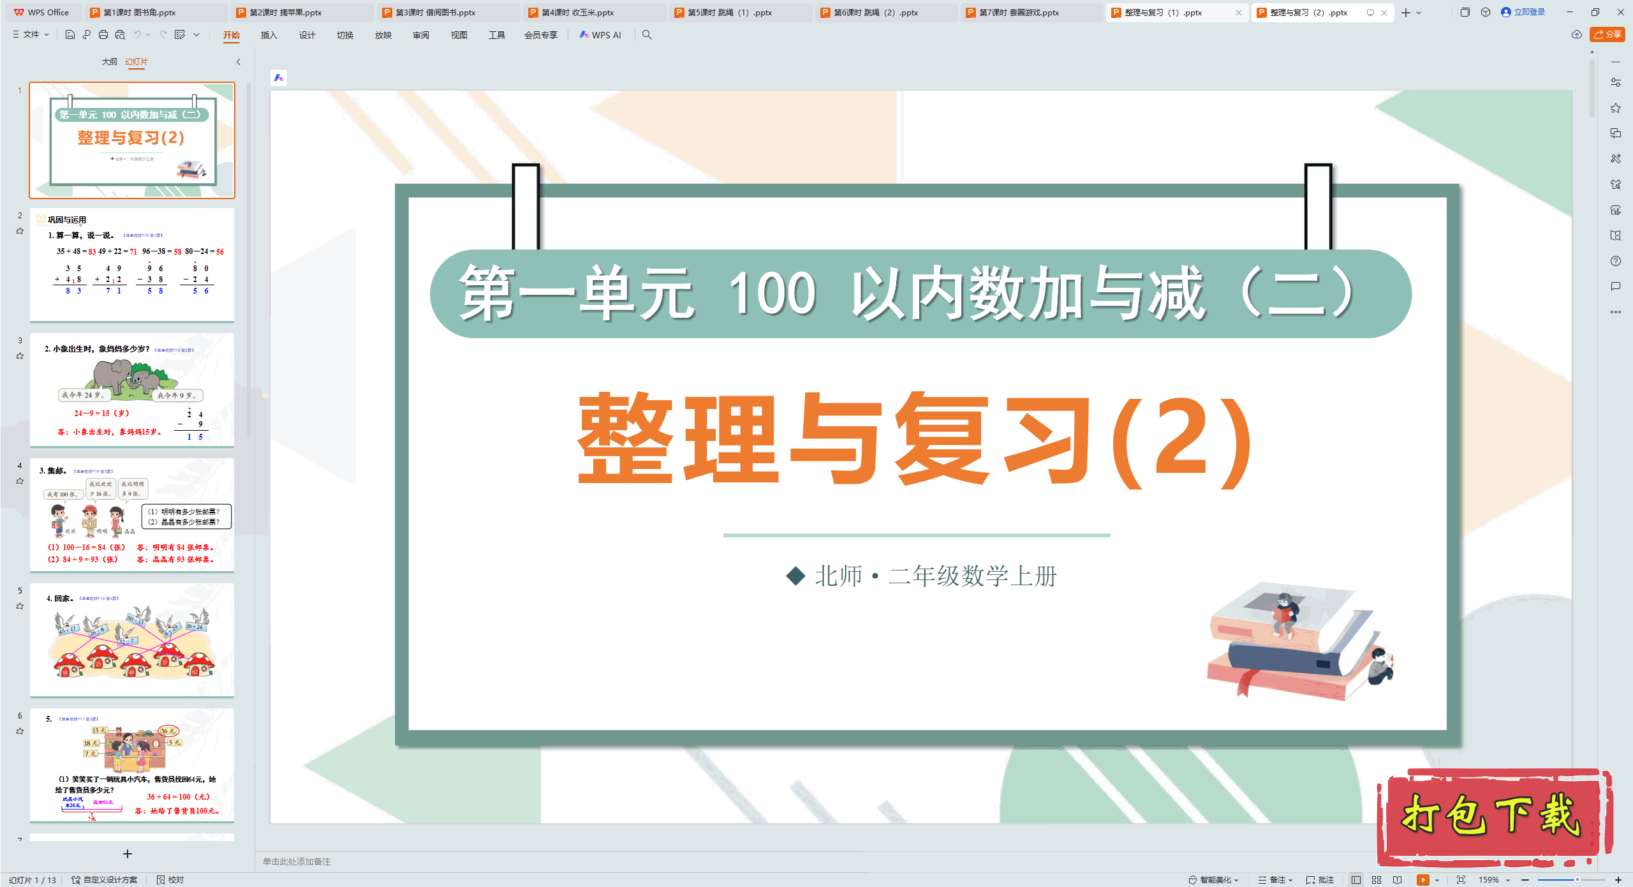Image resolution: width=1633 pixels, height=887 pixels.
Task: Click the save icon in quick access toolbar
Action: (70, 35)
